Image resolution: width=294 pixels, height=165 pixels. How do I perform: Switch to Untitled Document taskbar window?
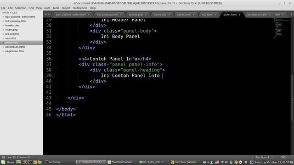click(x=121, y=162)
